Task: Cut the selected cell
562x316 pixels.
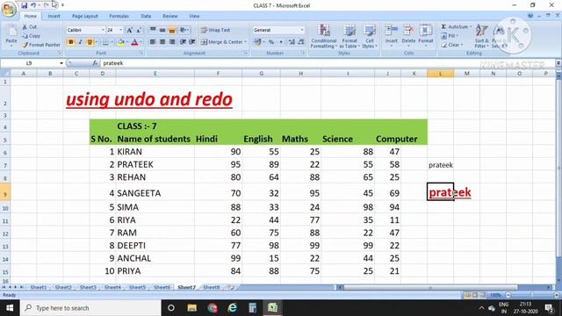Action: point(29,27)
